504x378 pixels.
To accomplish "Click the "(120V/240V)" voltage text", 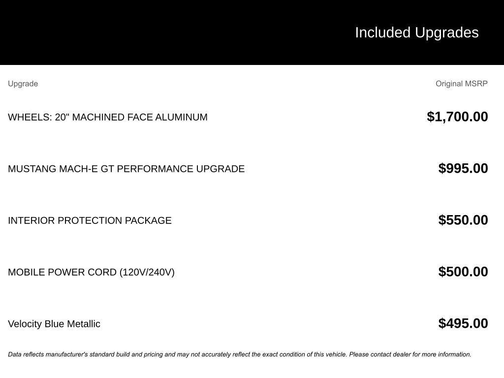I will tap(147, 272).
